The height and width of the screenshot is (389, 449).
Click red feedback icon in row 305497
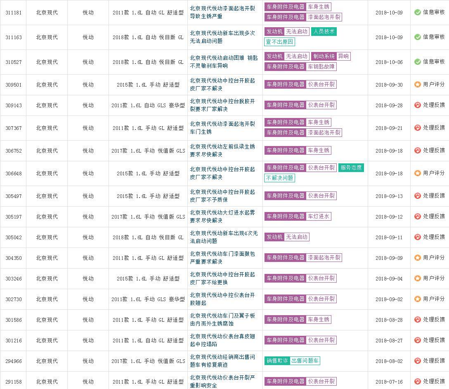pos(418,196)
